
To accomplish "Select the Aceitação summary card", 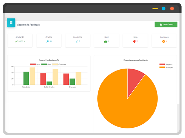I will coord(20,41).
